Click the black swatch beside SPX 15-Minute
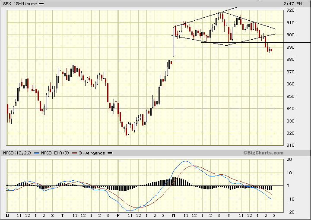Viewport: 311px width, 220px height. click(x=41, y=4)
